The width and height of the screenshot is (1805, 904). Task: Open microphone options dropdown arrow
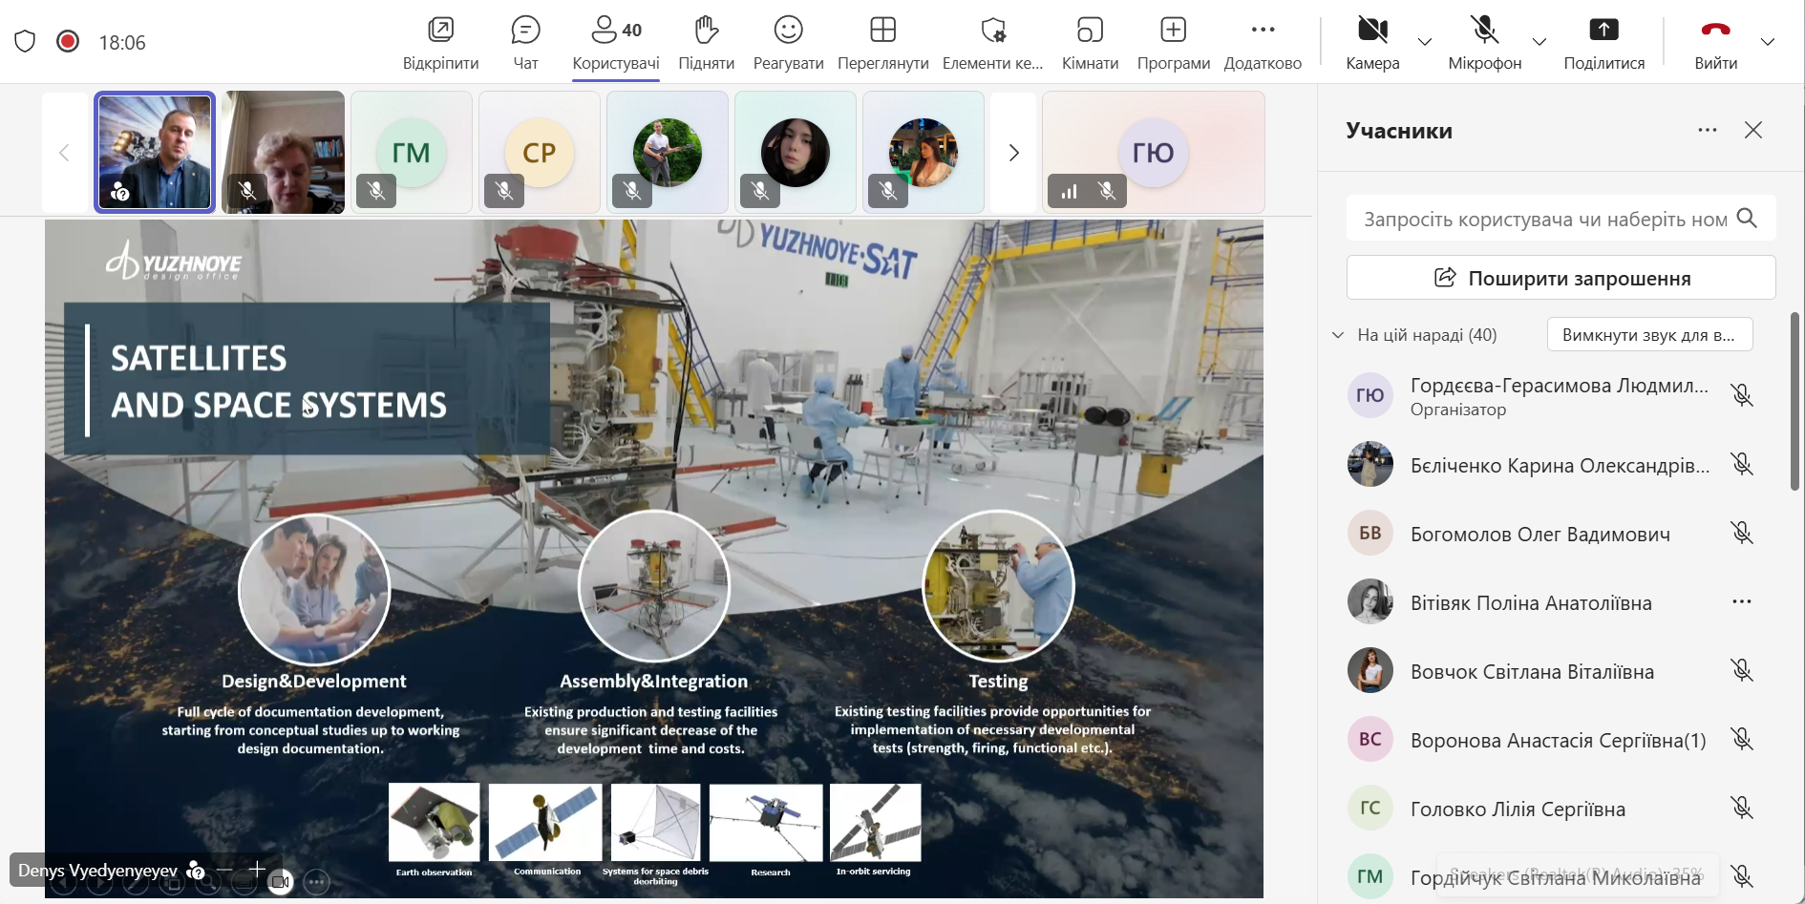click(1540, 42)
